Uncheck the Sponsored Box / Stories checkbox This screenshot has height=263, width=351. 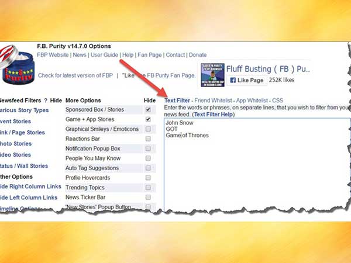(x=148, y=110)
